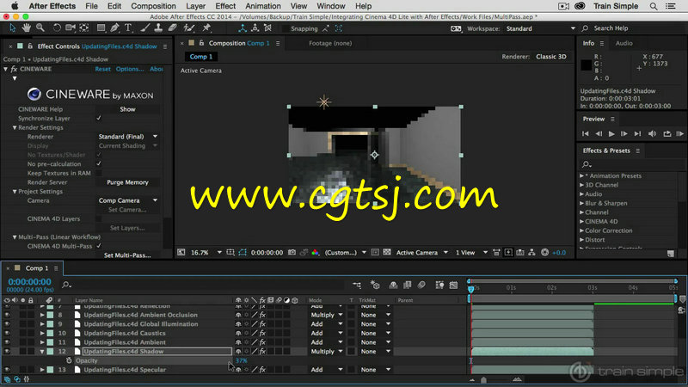Mute audio in Preview panel

[653, 134]
